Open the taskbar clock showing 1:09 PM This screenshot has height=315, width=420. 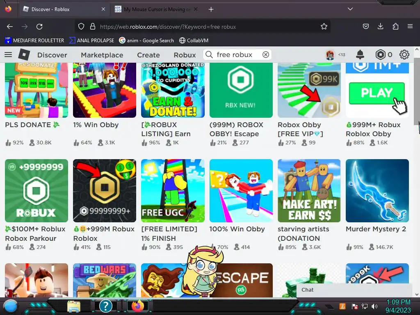tap(398, 306)
